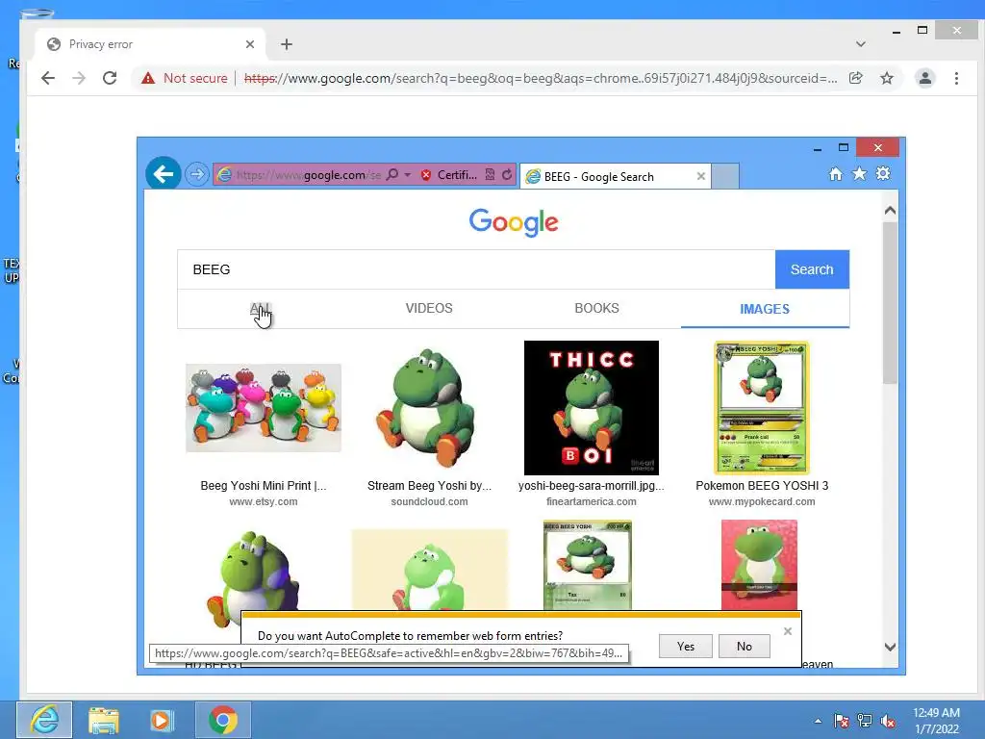
Task: Click the Chrome taskbar icon
Action: (x=223, y=720)
